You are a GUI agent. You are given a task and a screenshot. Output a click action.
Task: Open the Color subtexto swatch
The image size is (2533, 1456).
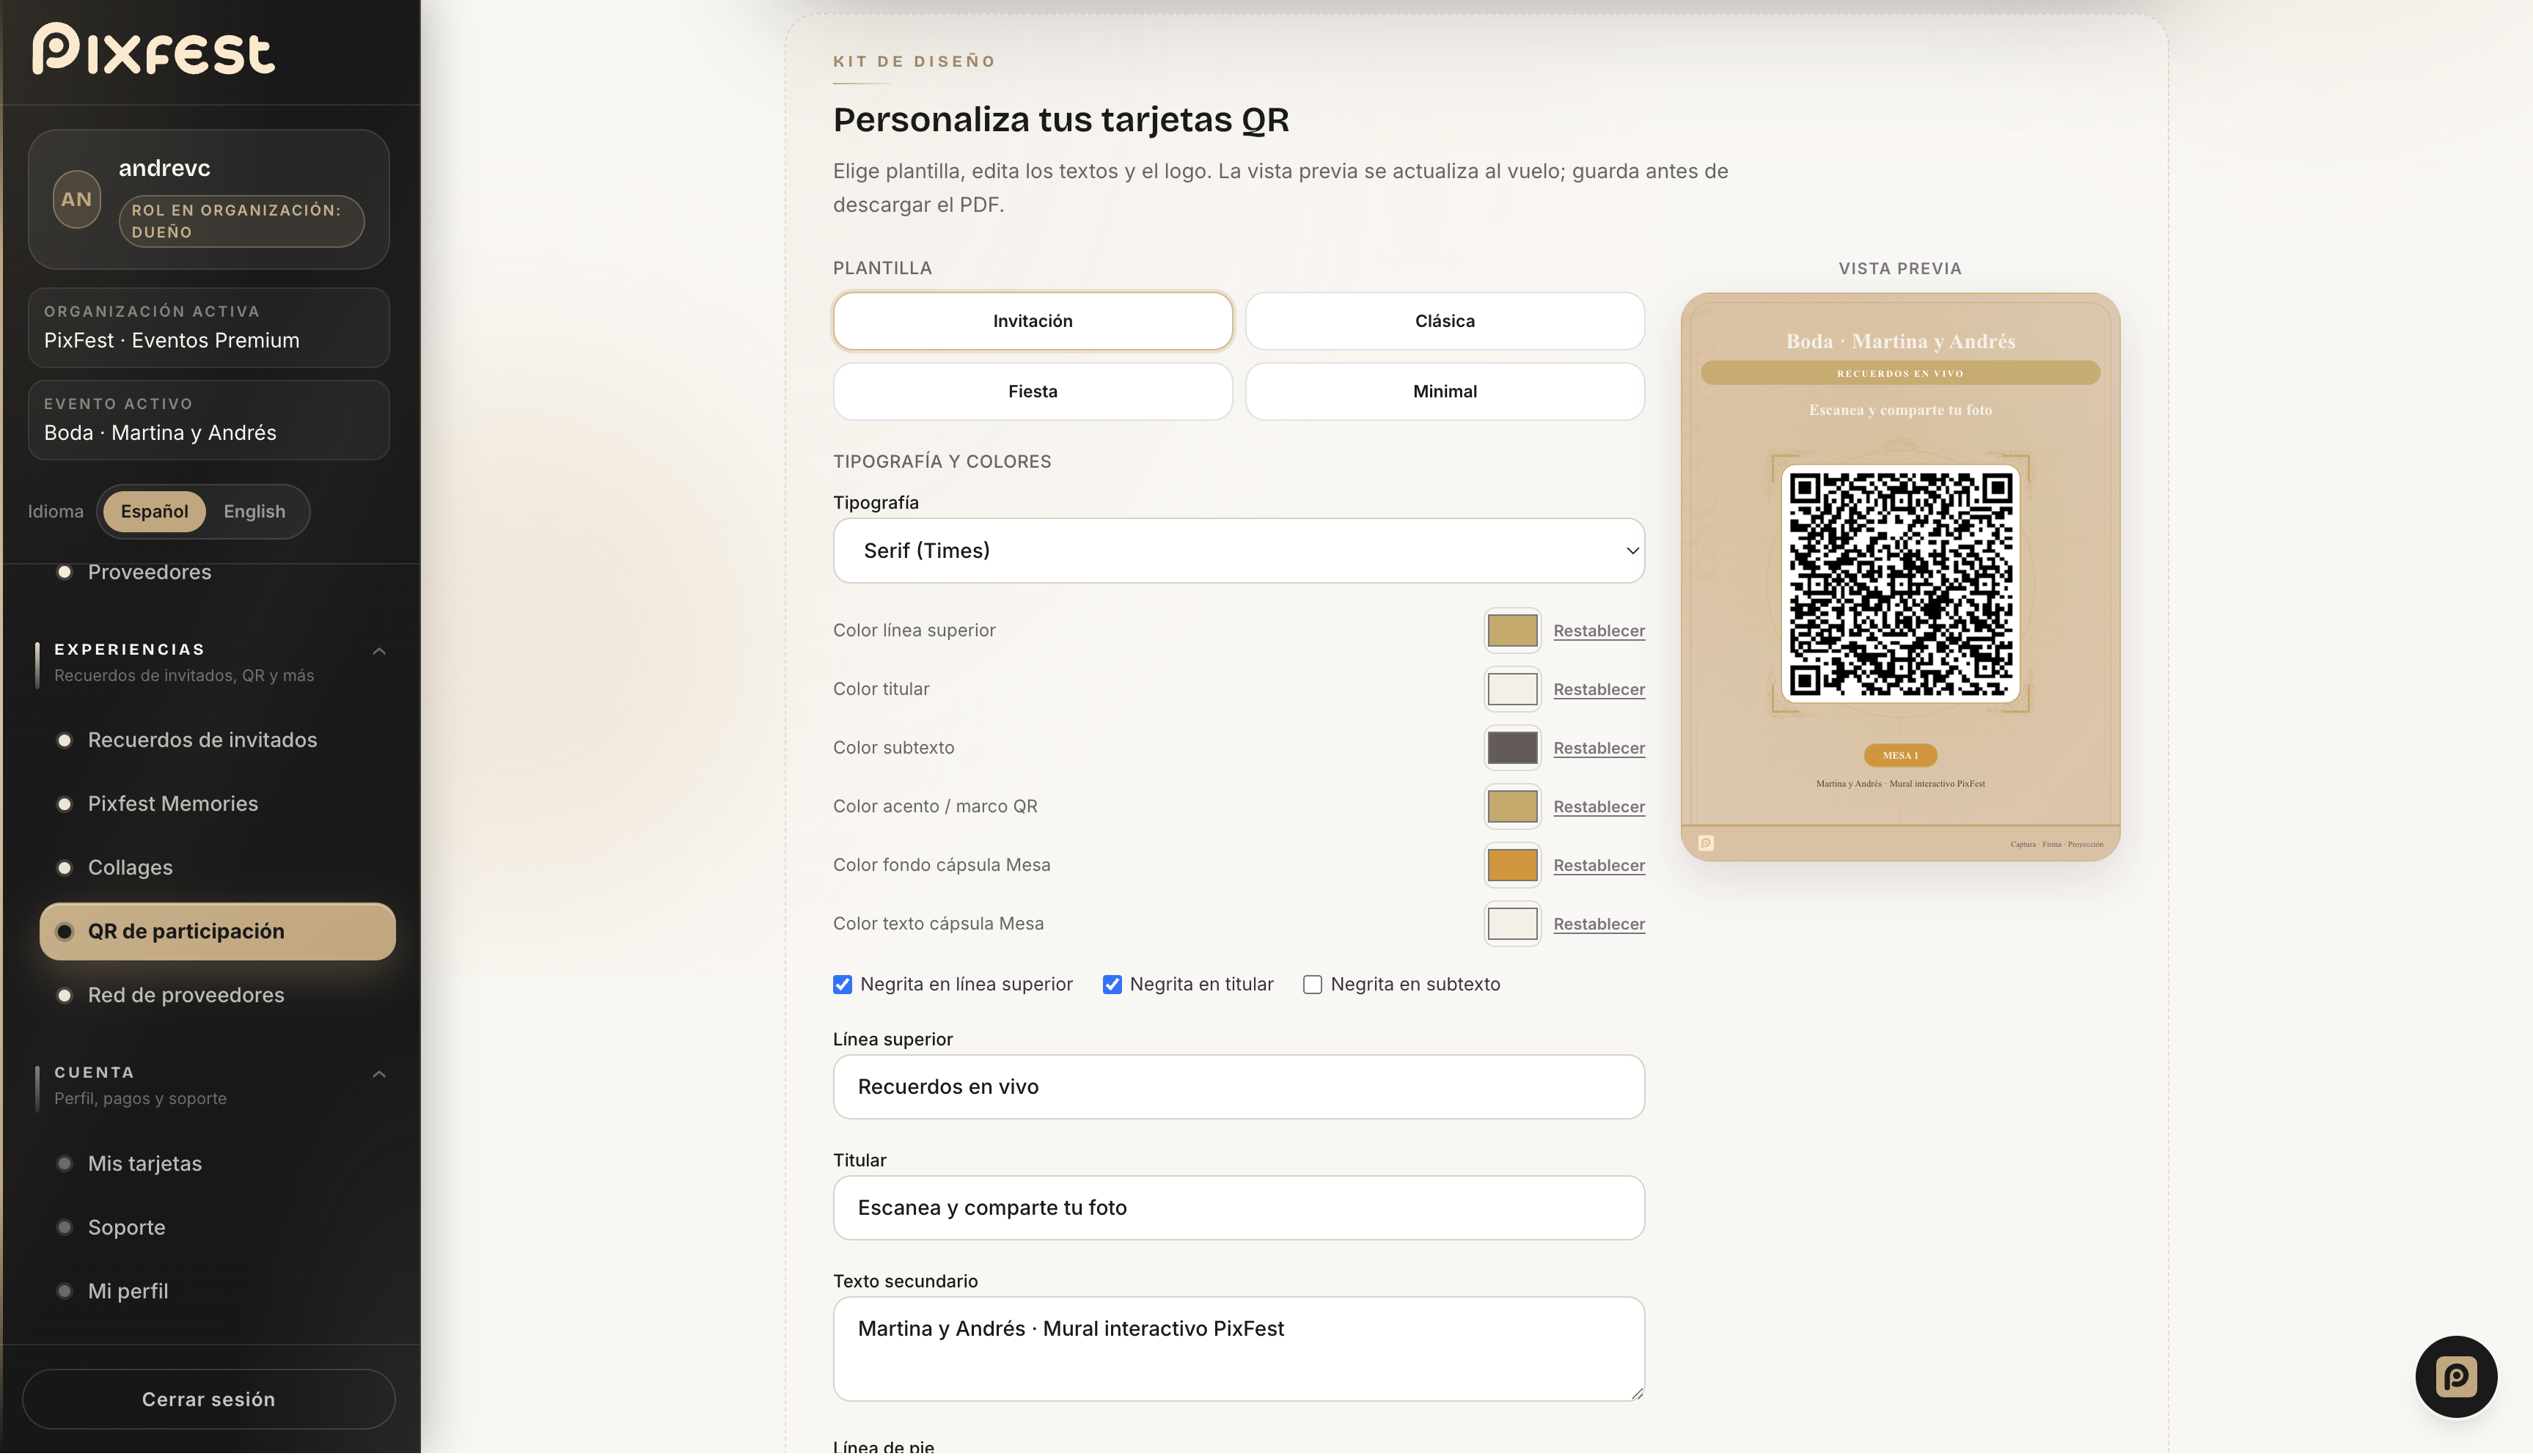1512,748
